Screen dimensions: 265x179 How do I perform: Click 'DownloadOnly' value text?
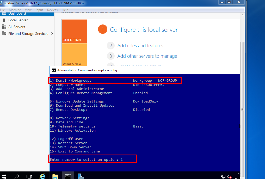click(145, 101)
